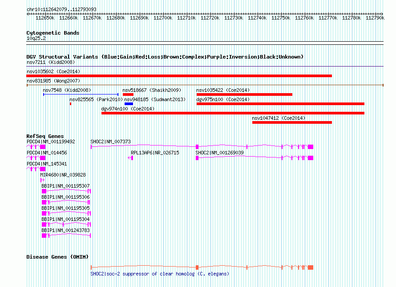
Task: Click the PDCD4 NM_014456 transcript glyph
Action: 36,158
